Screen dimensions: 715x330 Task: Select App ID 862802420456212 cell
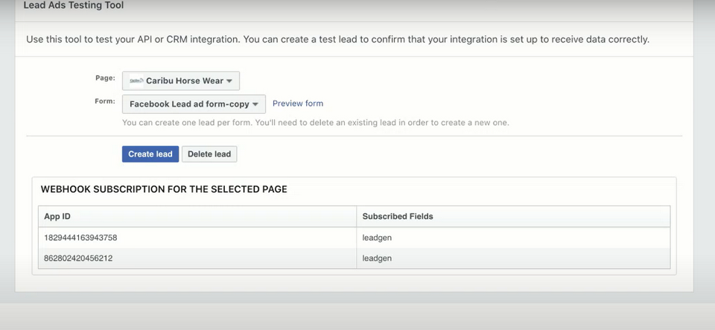coord(78,258)
